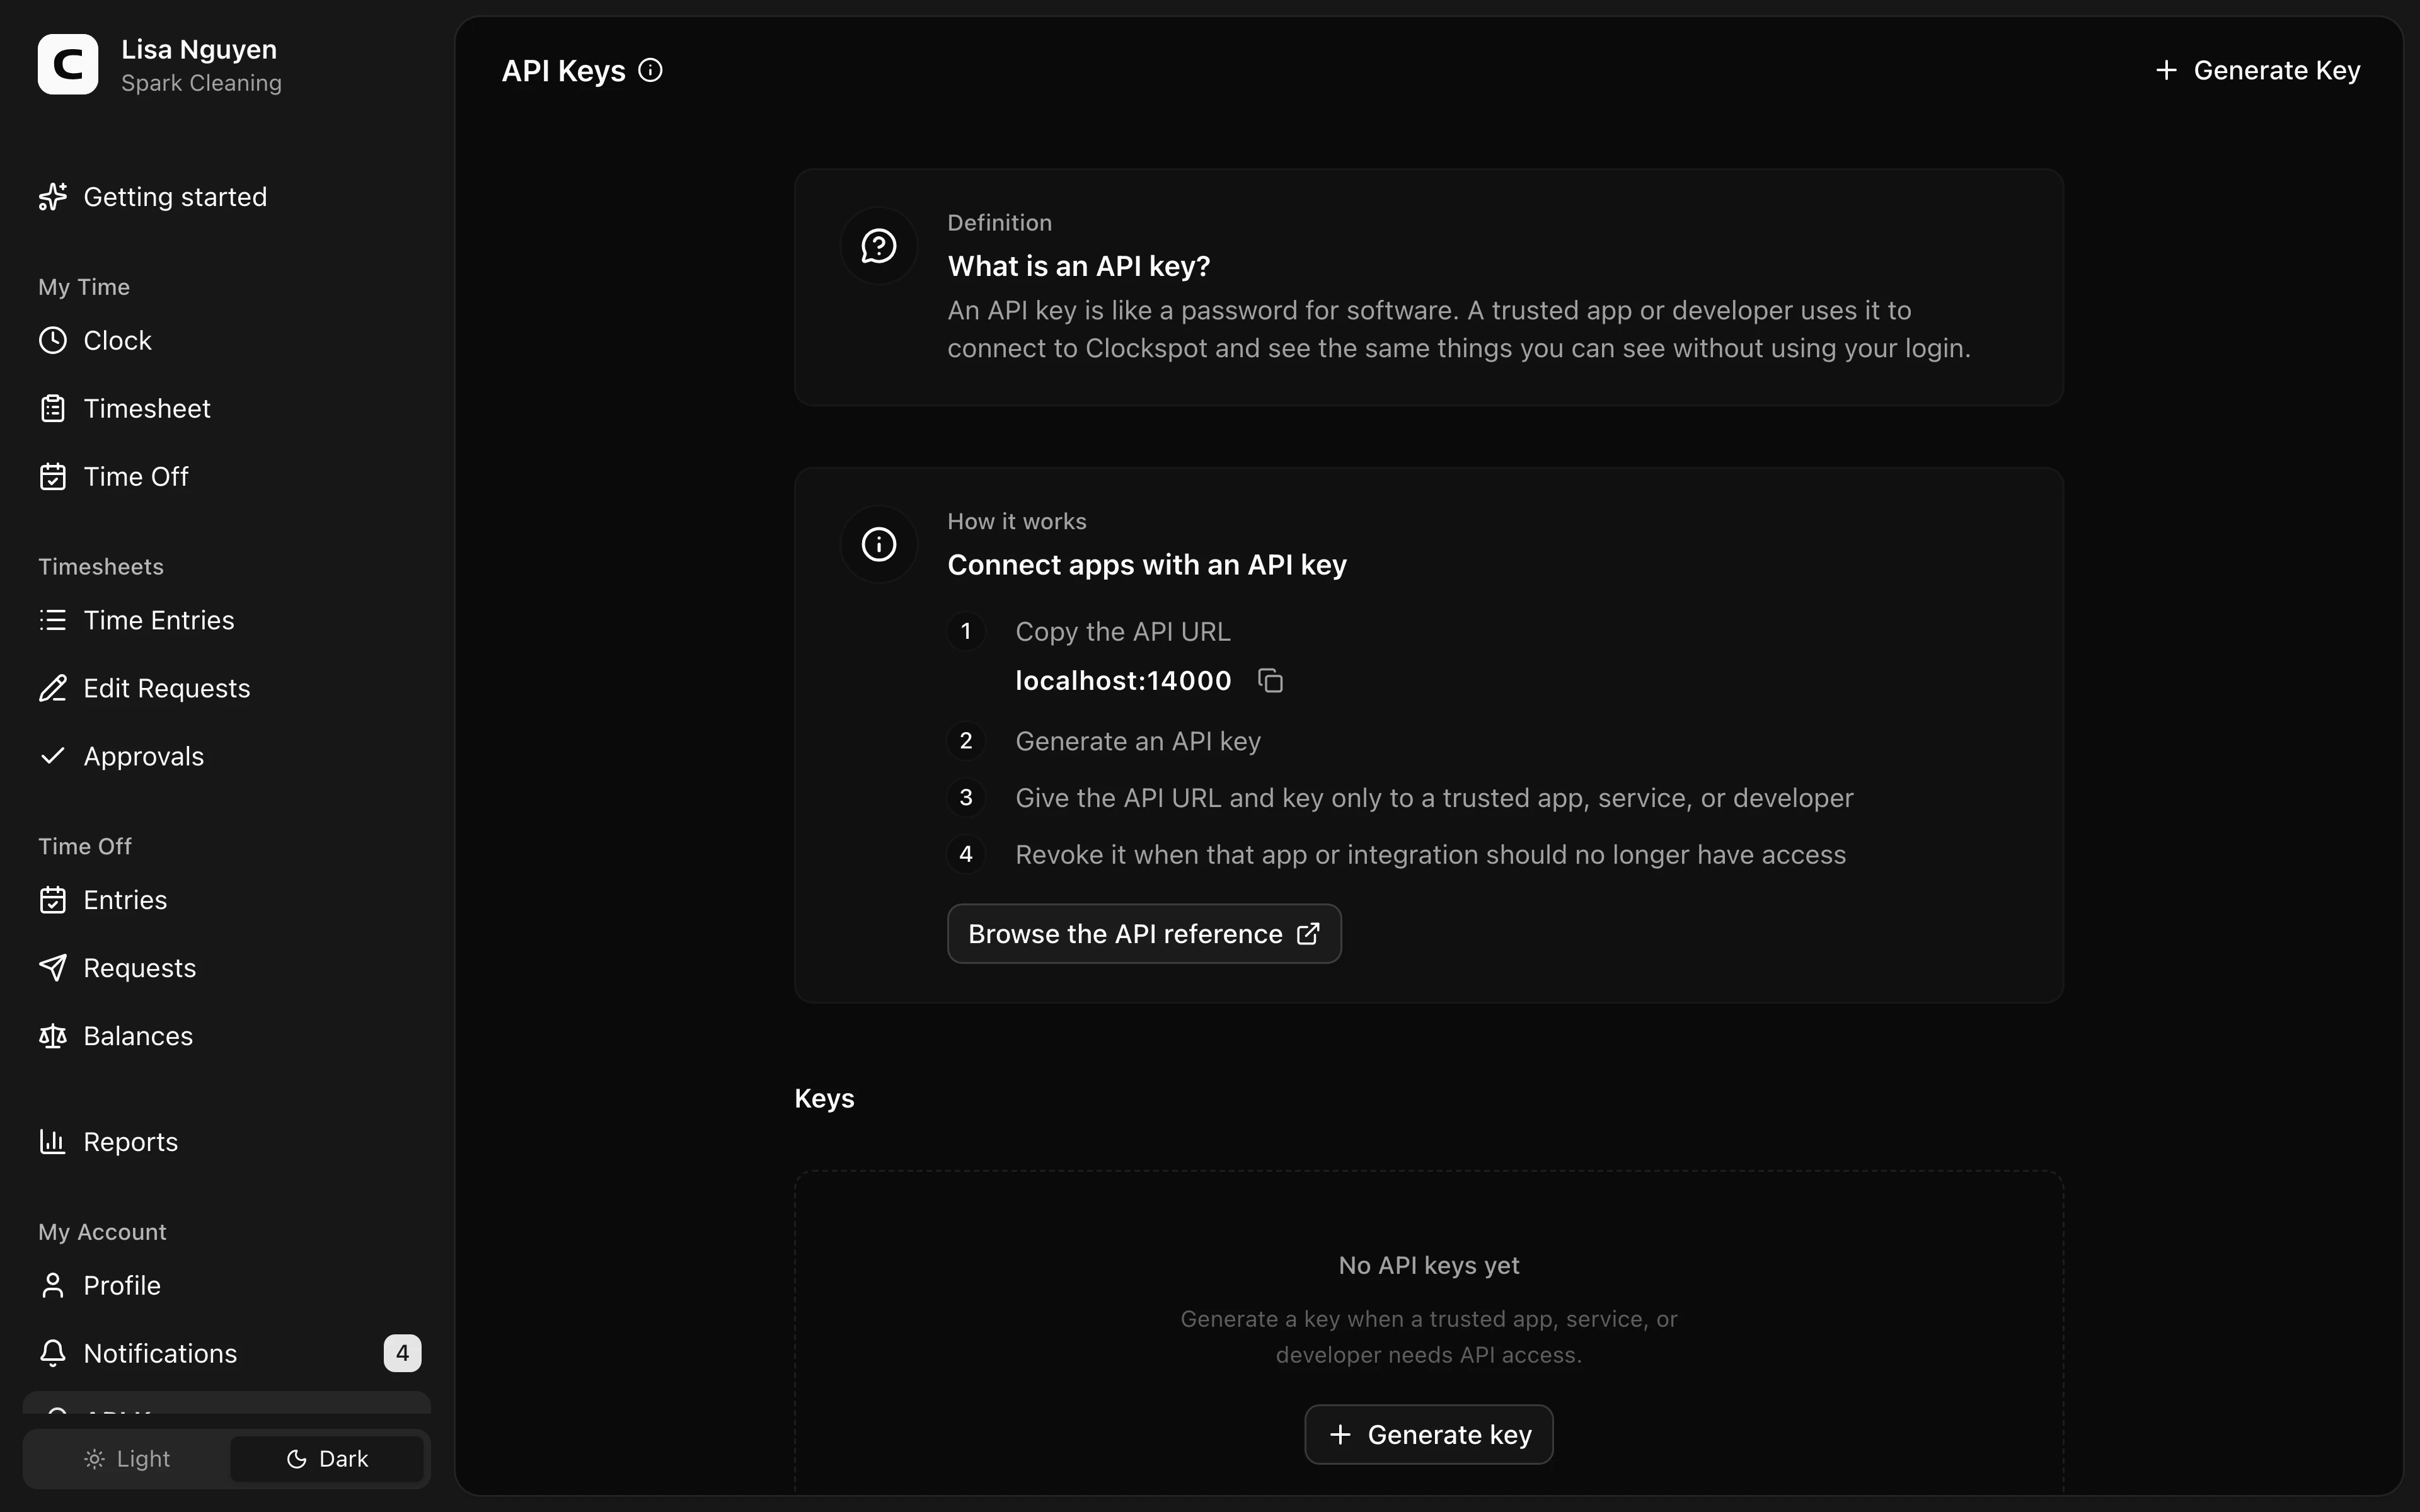
Task: Open Time Off Entries page
Action: 227,900
